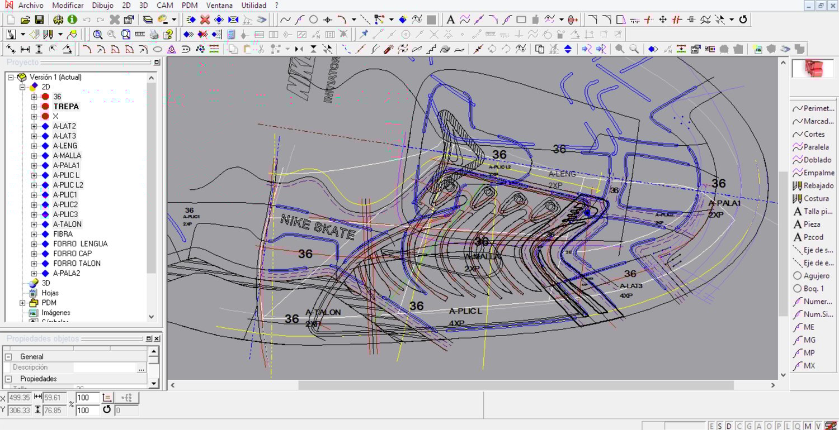Viewport: 839px width, 430px height.
Task: Collapse the 2D tree node
Action: tap(23, 87)
